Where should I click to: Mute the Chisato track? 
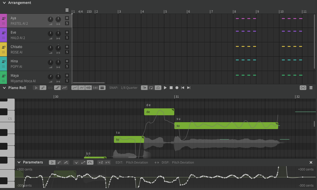coord(67,47)
